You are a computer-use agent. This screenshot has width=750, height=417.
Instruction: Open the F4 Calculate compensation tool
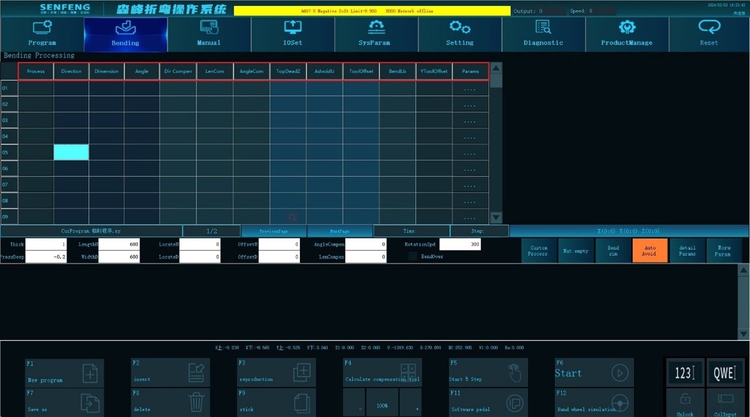382,373
